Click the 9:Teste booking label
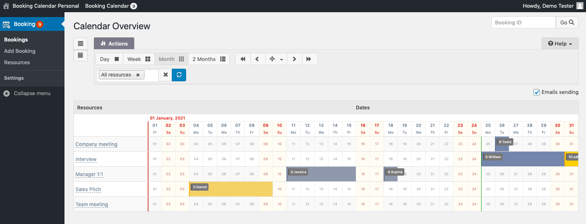Viewport: 586px width, 224px height. [x=505, y=142]
